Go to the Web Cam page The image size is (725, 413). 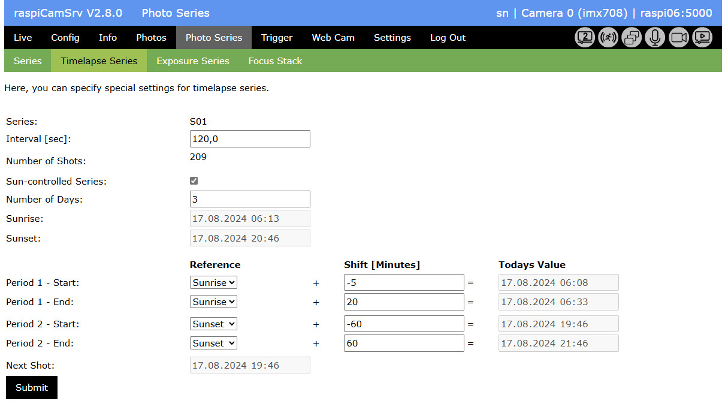pos(333,38)
